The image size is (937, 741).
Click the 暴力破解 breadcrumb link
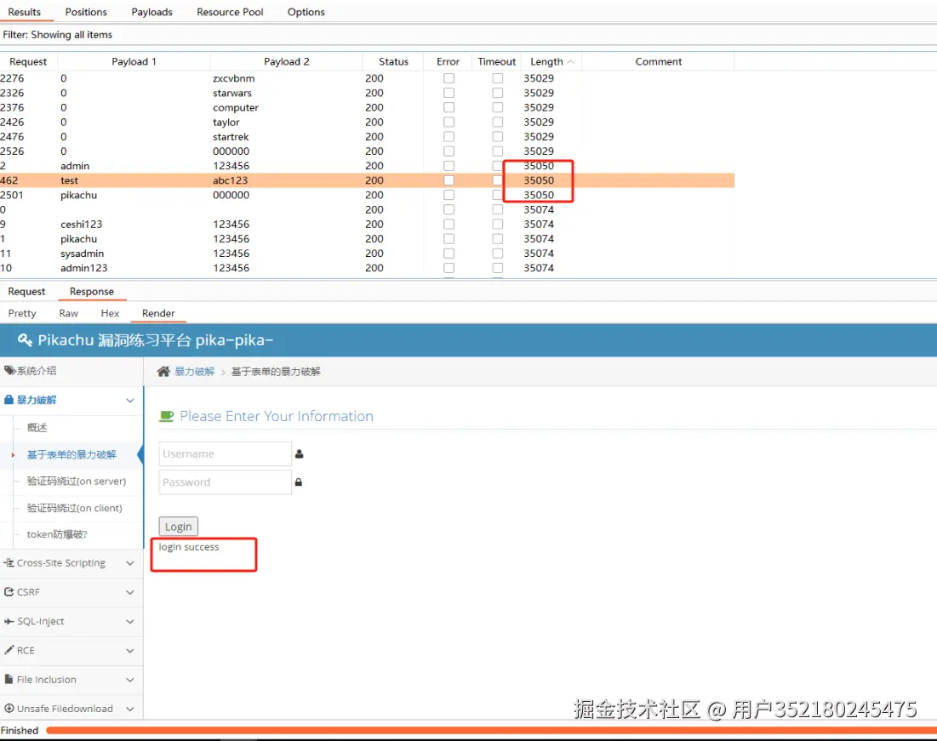[194, 372]
